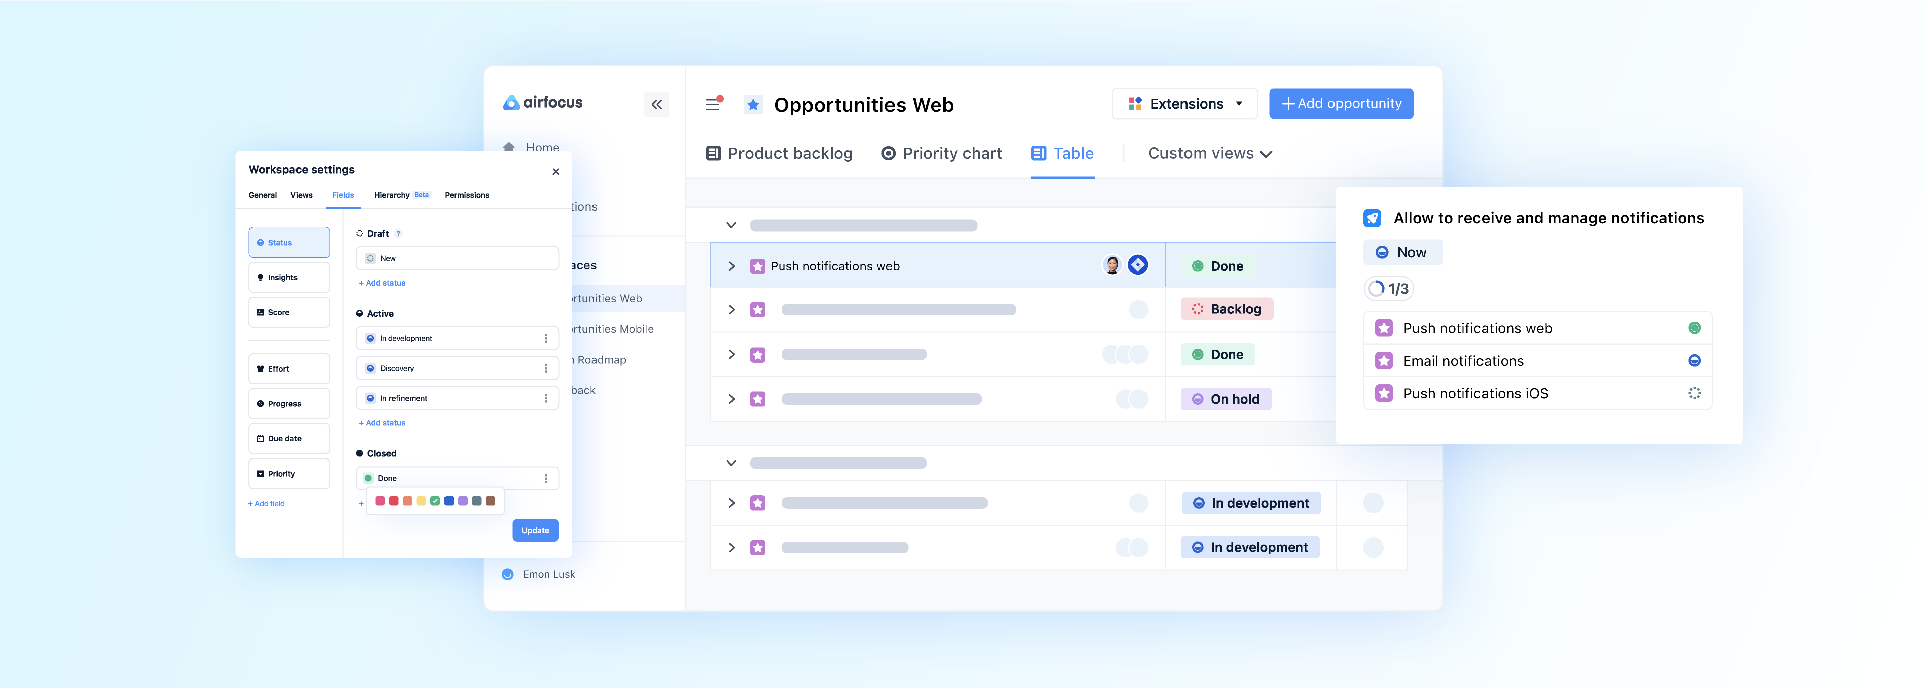Image resolution: width=1927 pixels, height=688 pixels.
Task: Click the rocket icon on the notifications card
Action: coord(1371,217)
